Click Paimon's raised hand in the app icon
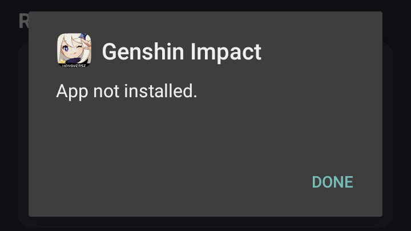The image size is (411, 231). (88, 45)
